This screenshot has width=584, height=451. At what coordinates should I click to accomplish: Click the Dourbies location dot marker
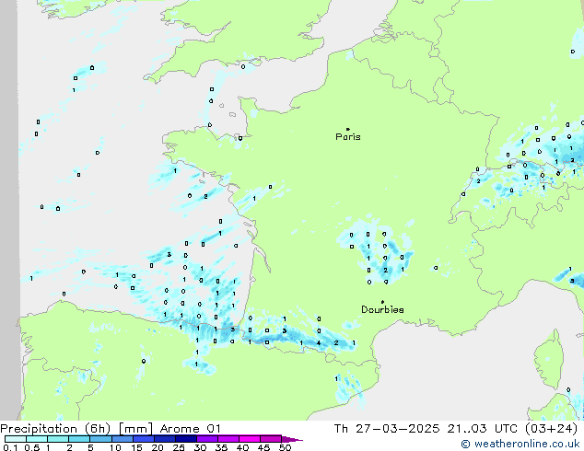[382, 302]
